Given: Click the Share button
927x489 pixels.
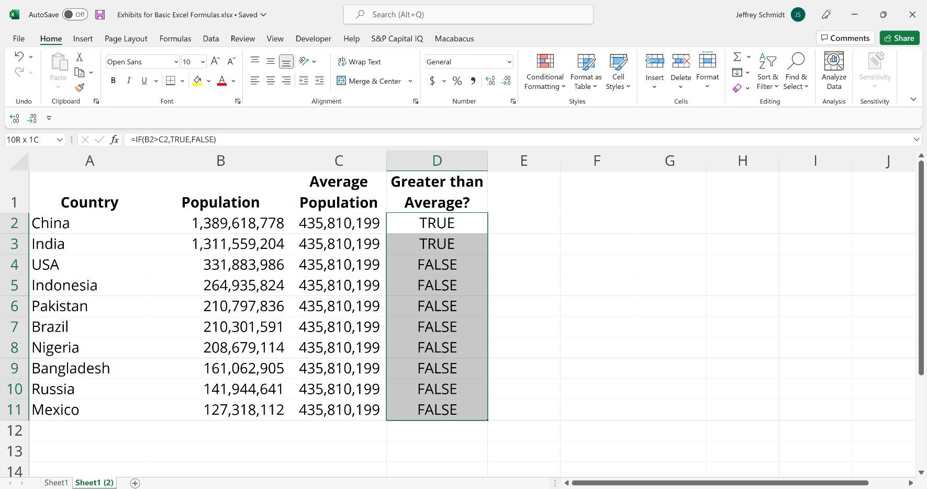Looking at the screenshot, I should tap(899, 38).
